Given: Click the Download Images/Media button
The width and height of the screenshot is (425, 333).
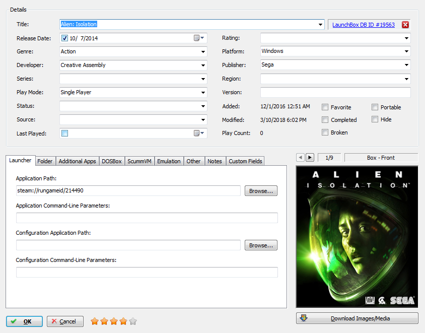Looking at the screenshot, I should pyautogui.click(x=357, y=318).
